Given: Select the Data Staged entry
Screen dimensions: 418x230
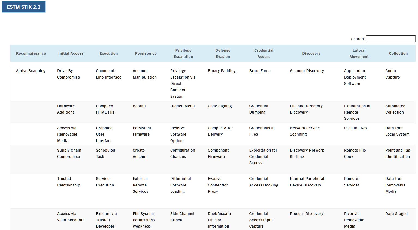Looking at the screenshot, I should click(x=396, y=214).
